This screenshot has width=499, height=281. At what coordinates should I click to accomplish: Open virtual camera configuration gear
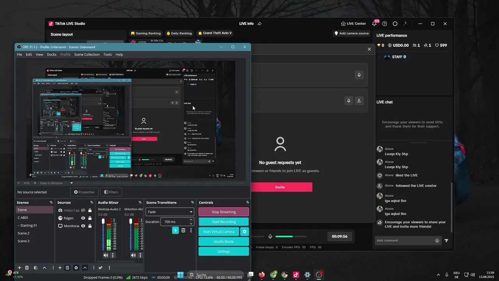point(244,231)
